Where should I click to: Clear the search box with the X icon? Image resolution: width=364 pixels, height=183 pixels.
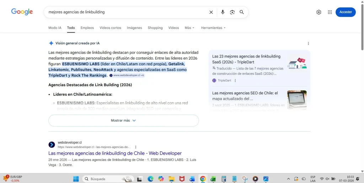pyautogui.click(x=211, y=12)
